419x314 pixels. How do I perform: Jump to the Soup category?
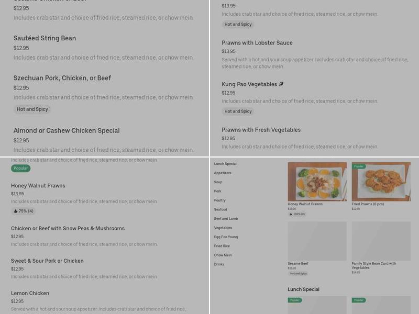click(218, 182)
